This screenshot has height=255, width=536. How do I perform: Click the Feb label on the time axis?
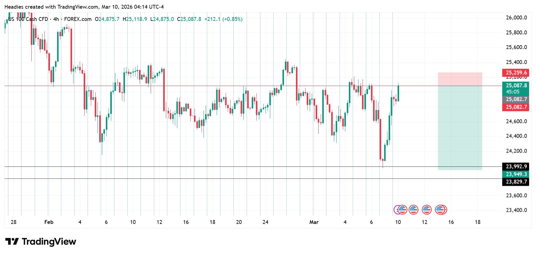tap(49, 222)
